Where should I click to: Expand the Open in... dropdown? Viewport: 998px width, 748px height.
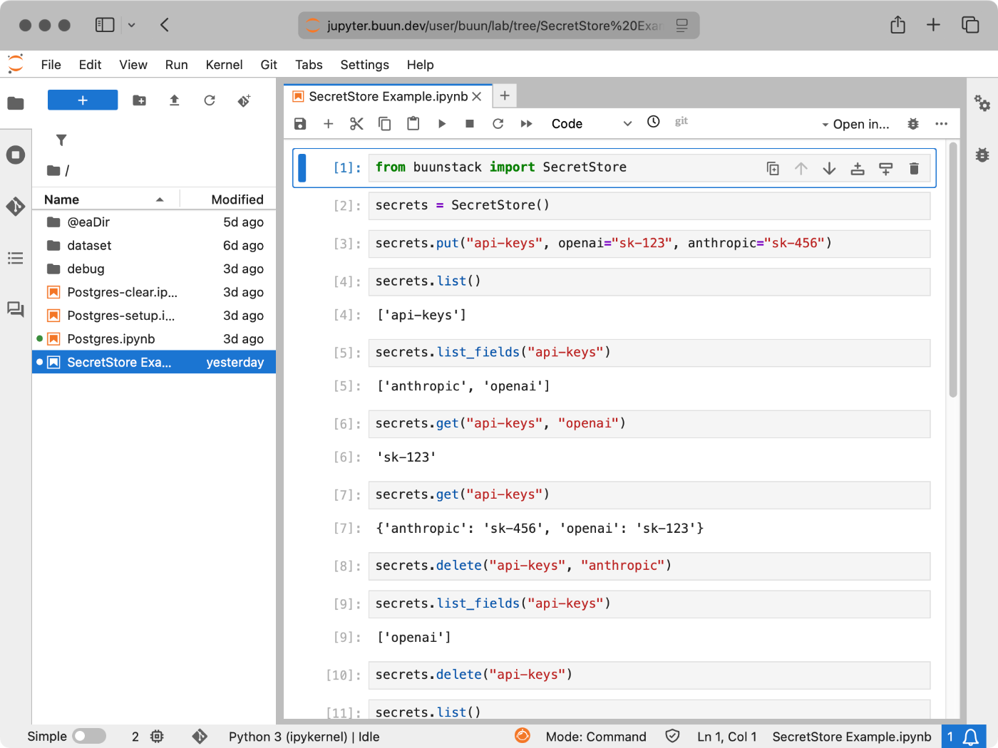855,124
